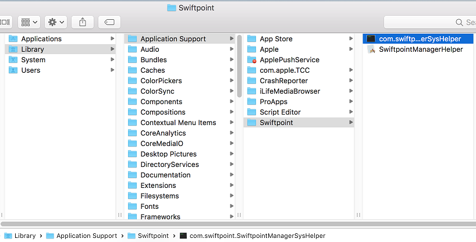Expand the System folder arrow
The image size is (476, 242).
(x=112, y=59)
